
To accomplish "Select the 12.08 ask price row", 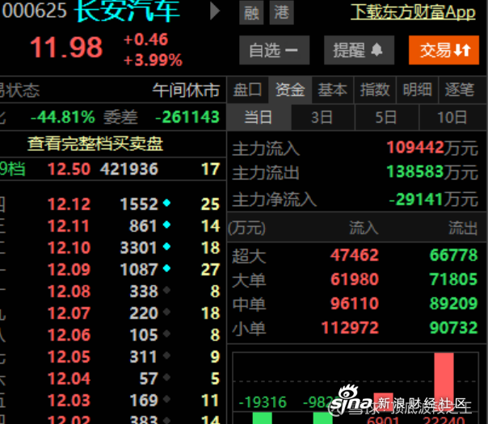I will (x=112, y=292).
